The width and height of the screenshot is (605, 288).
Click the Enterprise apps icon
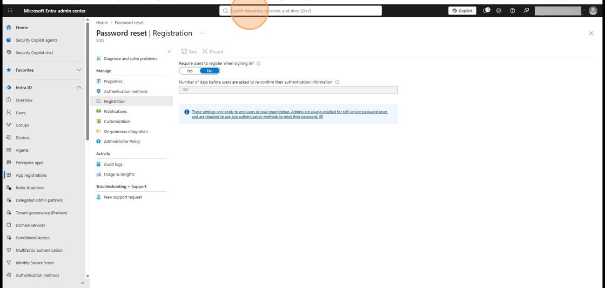(x=9, y=163)
